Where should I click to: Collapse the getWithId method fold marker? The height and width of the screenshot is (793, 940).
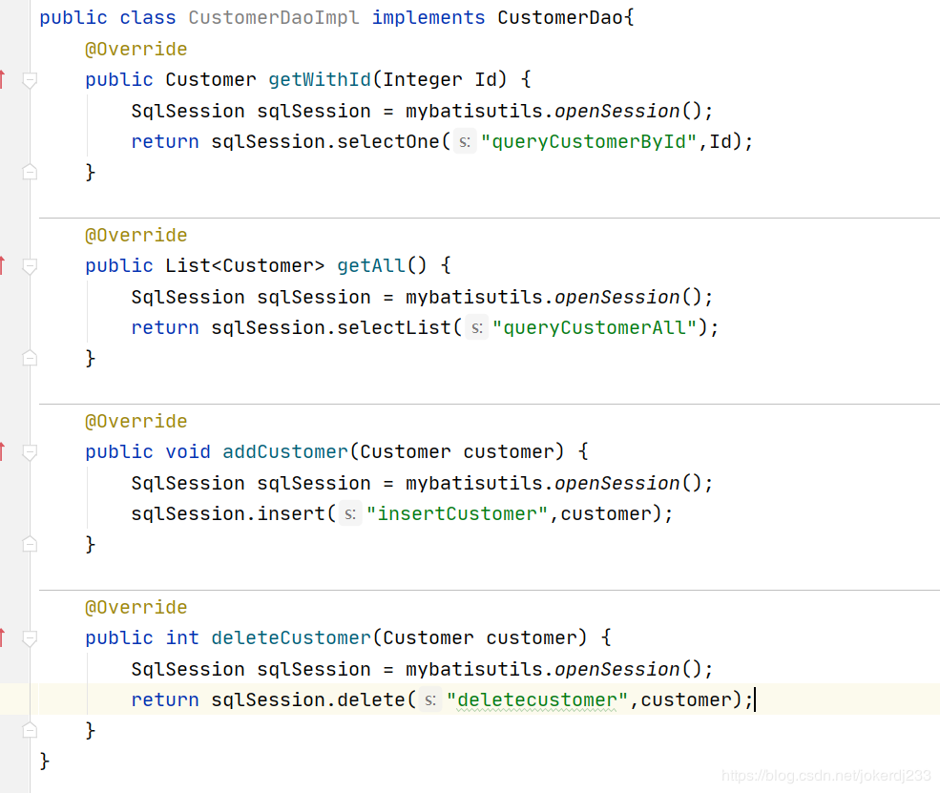coord(30,80)
